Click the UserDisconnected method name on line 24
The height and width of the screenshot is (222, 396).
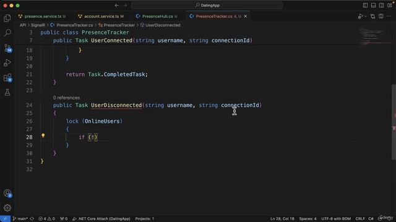coord(116,105)
